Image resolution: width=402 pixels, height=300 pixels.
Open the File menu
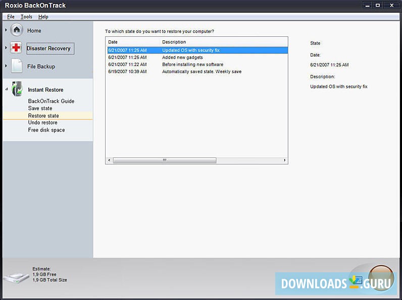click(11, 17)
